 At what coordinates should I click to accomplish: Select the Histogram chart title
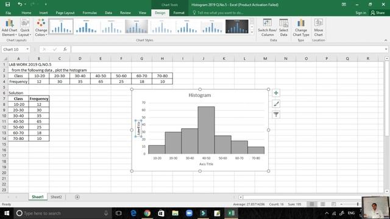[x=200, y=95]
